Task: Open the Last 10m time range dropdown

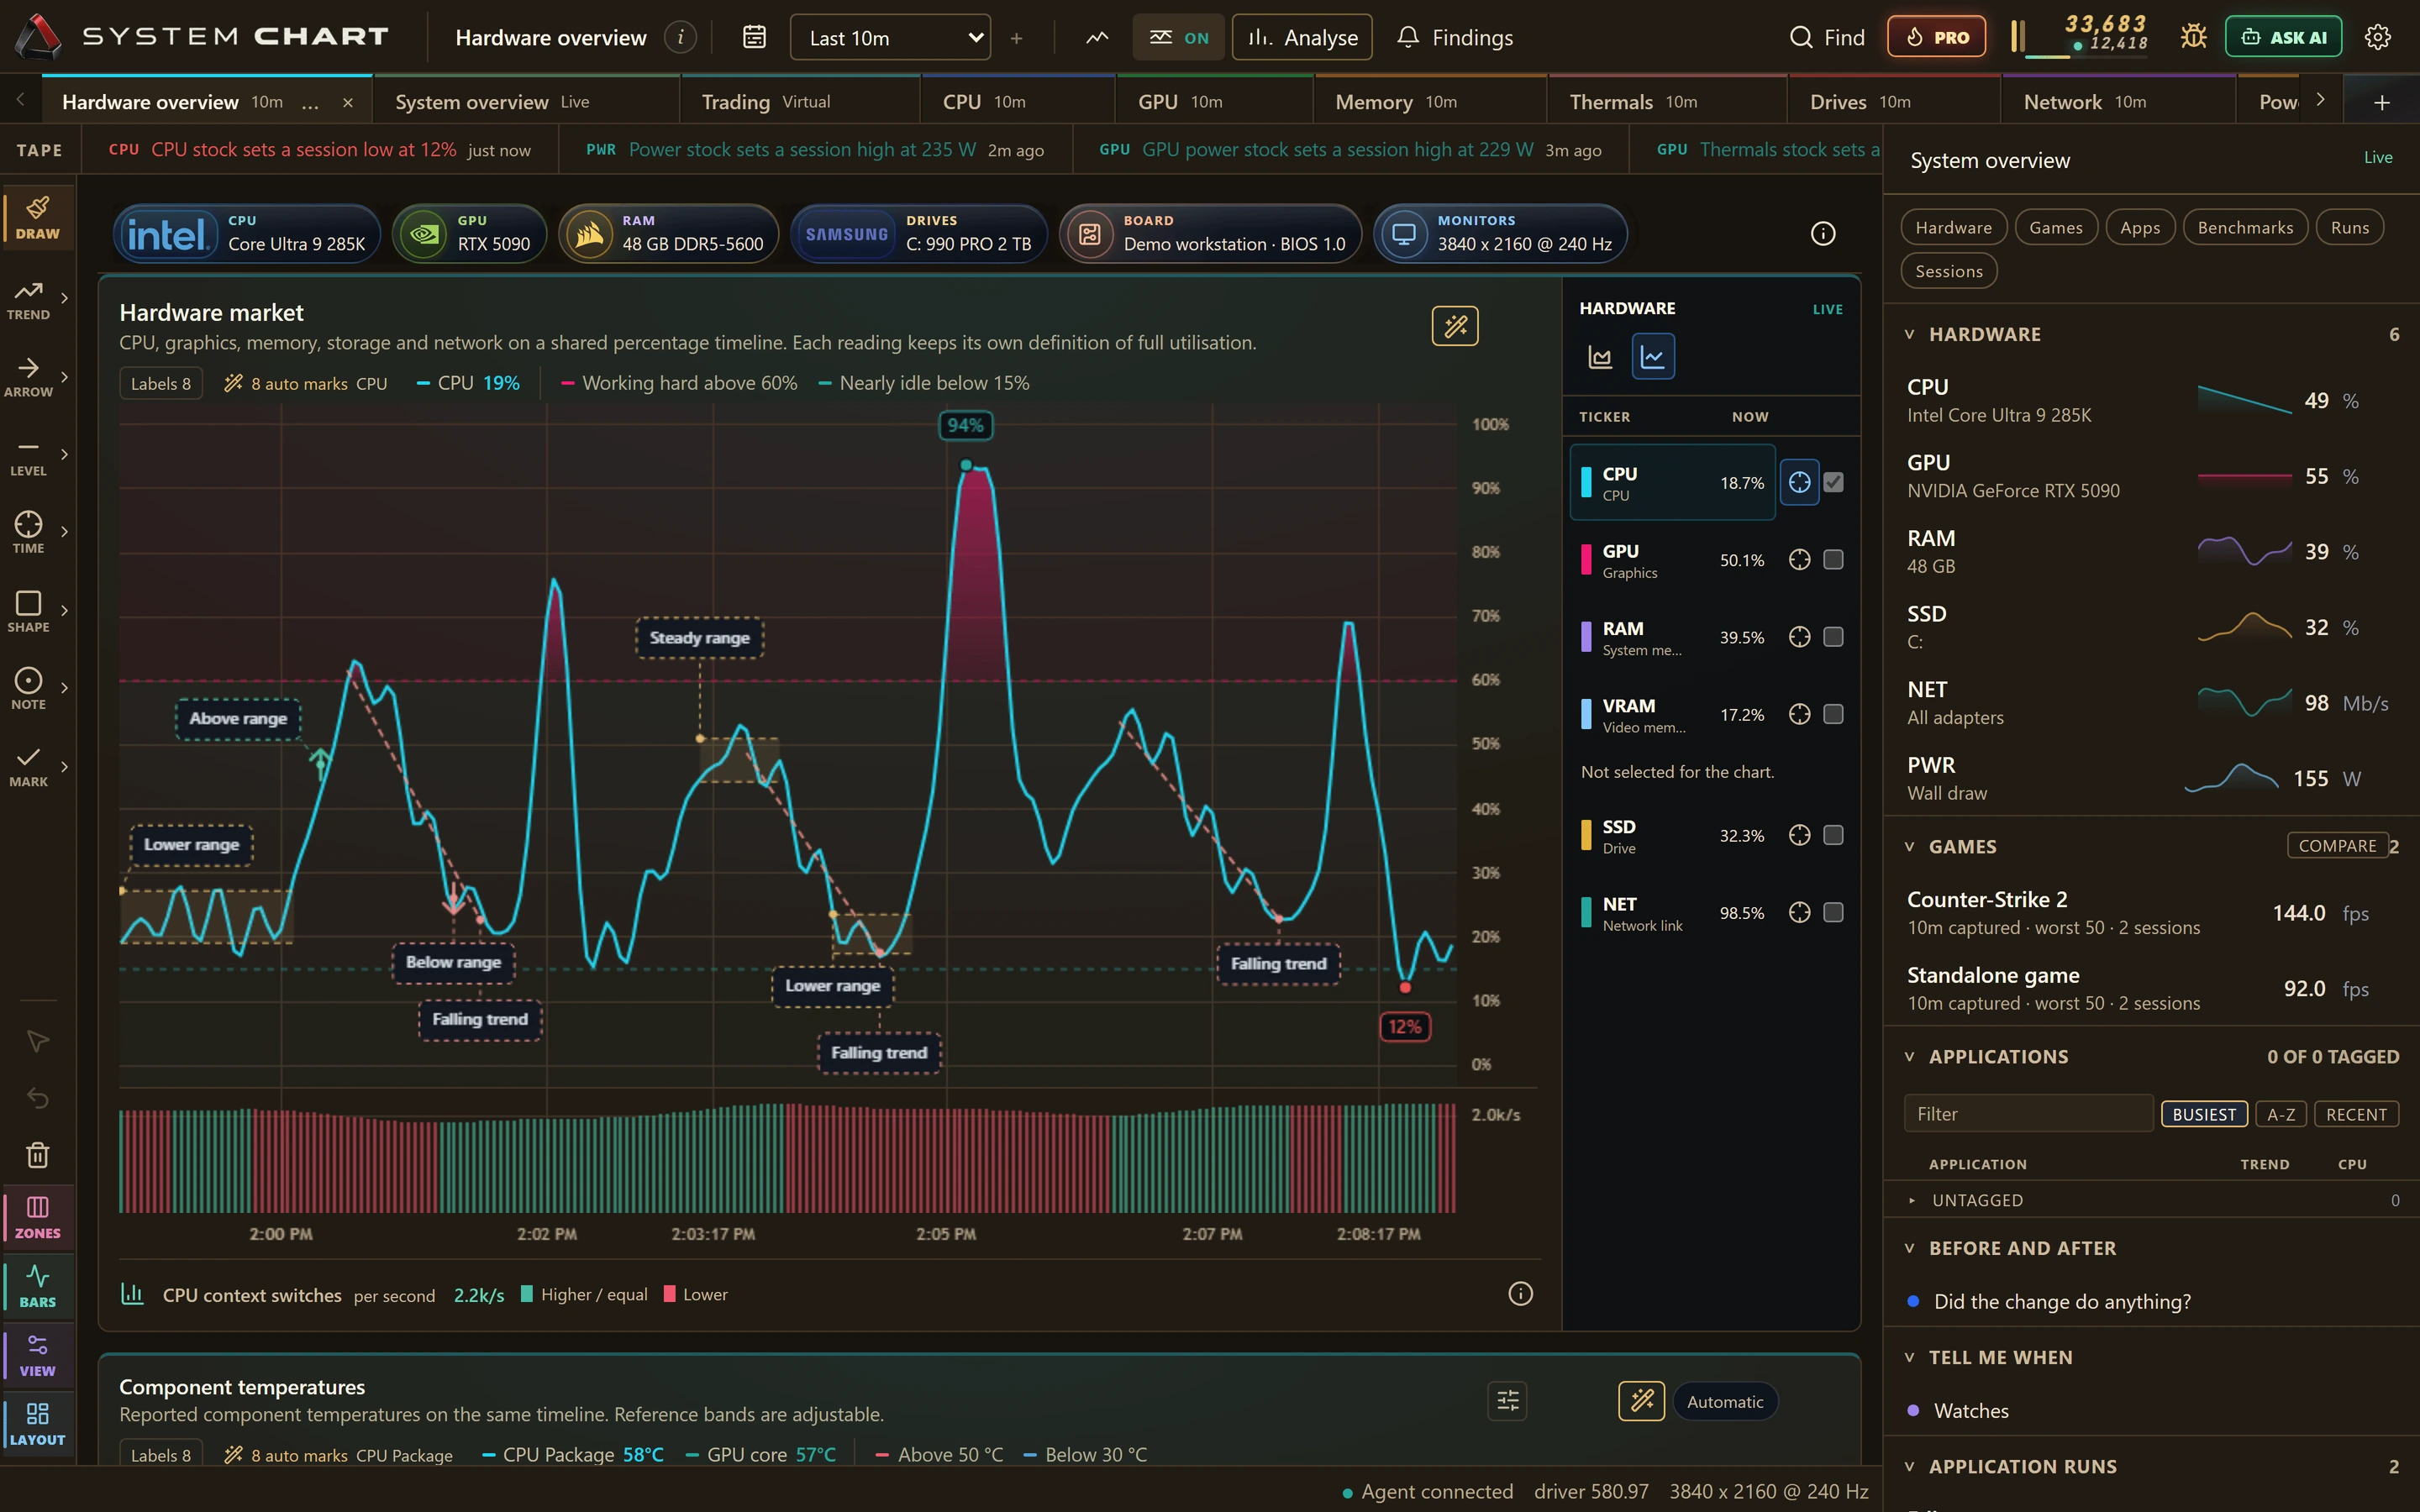Action: tap(890, 37)
